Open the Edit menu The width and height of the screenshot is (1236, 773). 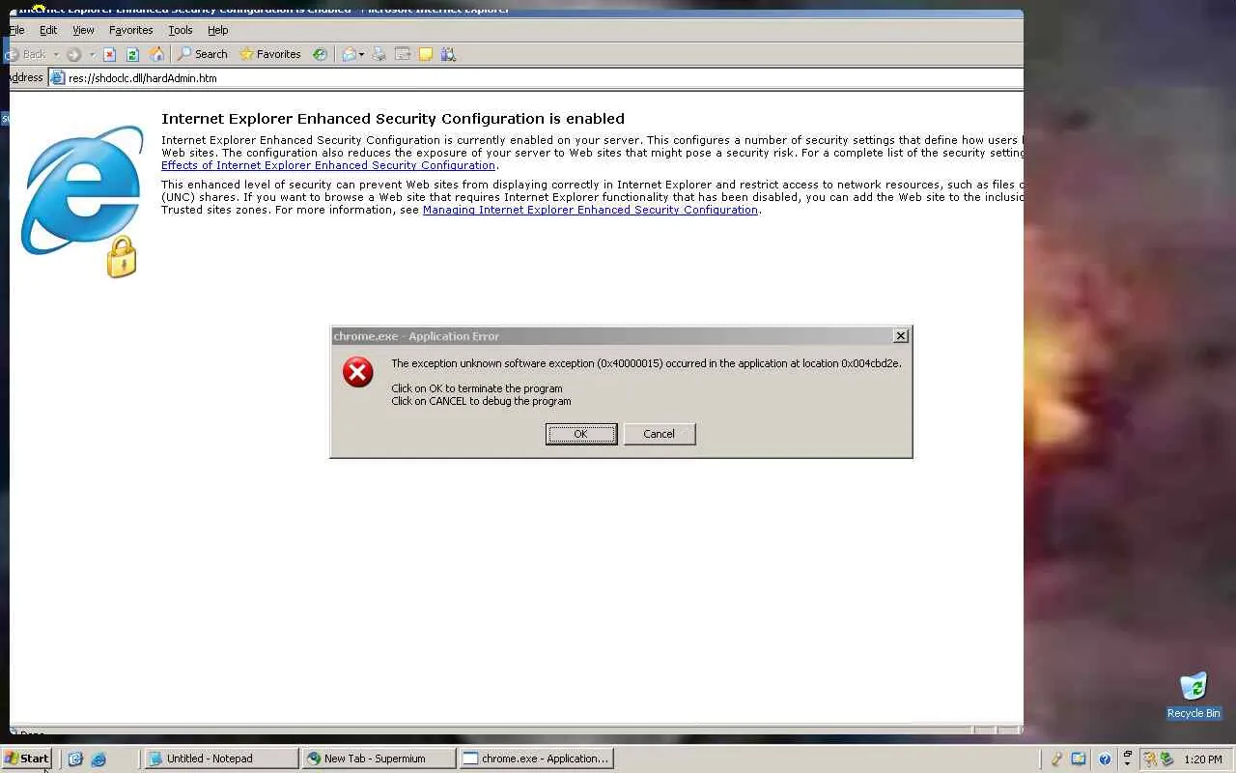[x=48, y=30]
